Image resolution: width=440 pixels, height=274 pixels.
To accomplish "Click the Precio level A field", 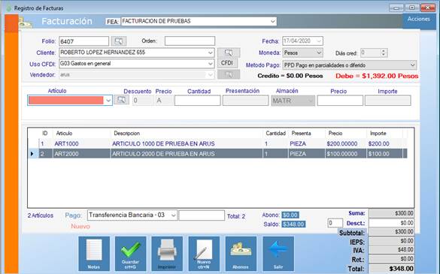I will click(x=165, y=101).
